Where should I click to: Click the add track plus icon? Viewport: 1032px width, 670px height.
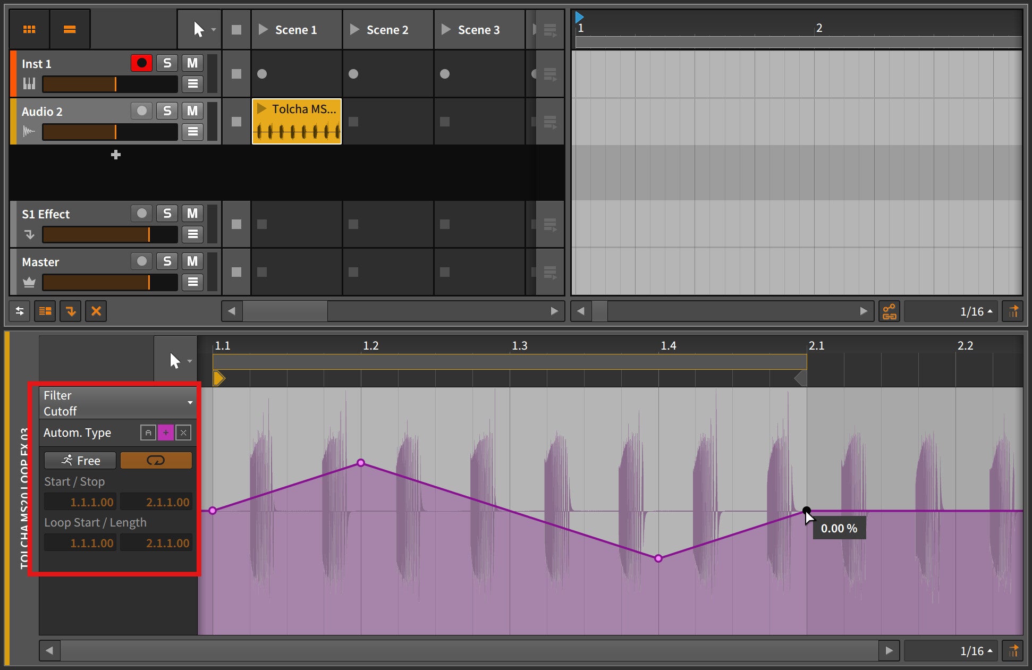pos(115,155)
